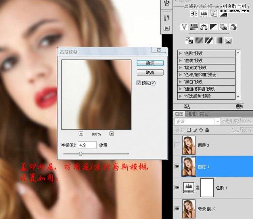Add a Hue/Saturation adjustment layer
The width and height of the screenshot is (253, 219).
point(194,27)
